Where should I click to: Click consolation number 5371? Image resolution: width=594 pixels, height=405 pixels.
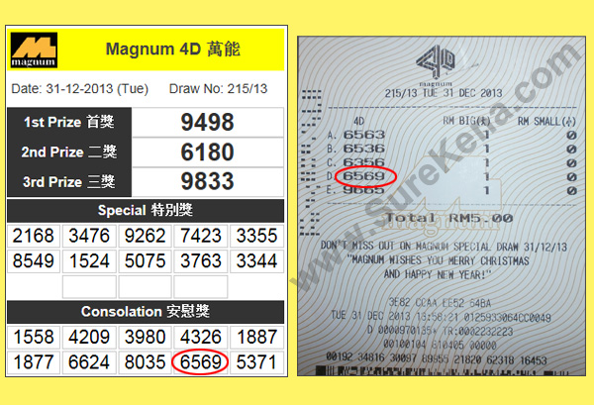(256, 362)
